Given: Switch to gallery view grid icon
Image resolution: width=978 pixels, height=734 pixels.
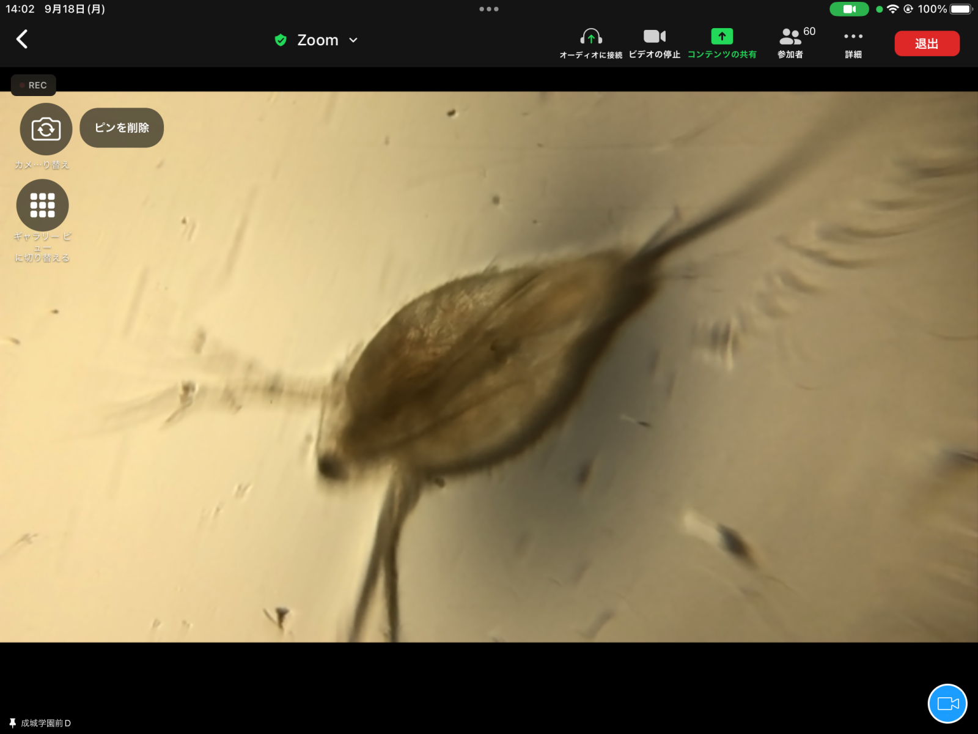Looking at the screenshot, I should click(x=42, y=206).
